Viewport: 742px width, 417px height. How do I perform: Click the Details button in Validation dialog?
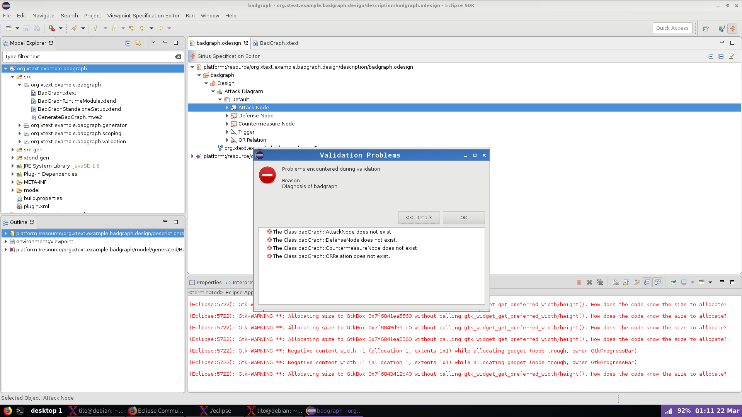click(x=419, y=217)
